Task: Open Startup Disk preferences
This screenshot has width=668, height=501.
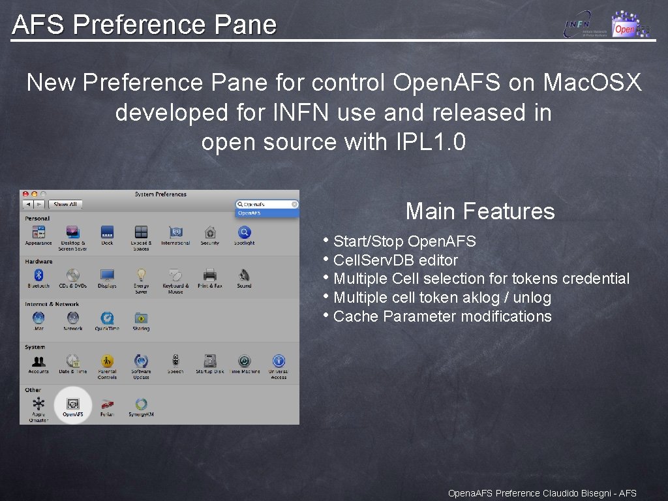Action: [x=210, y=364]
